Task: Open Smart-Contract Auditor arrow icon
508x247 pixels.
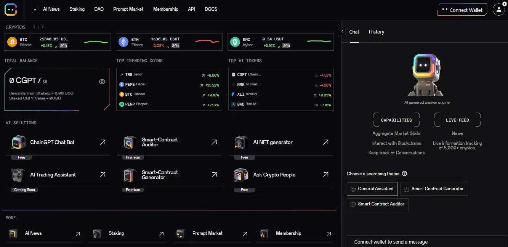Action: [214, 142]
